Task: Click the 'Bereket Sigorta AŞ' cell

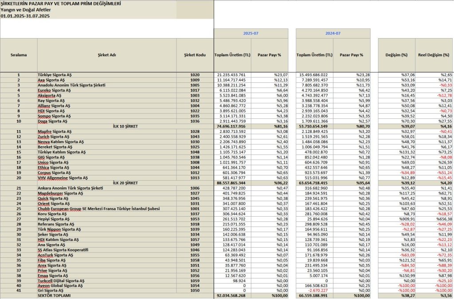Action: pyautogui.click(x=107, y=147)
